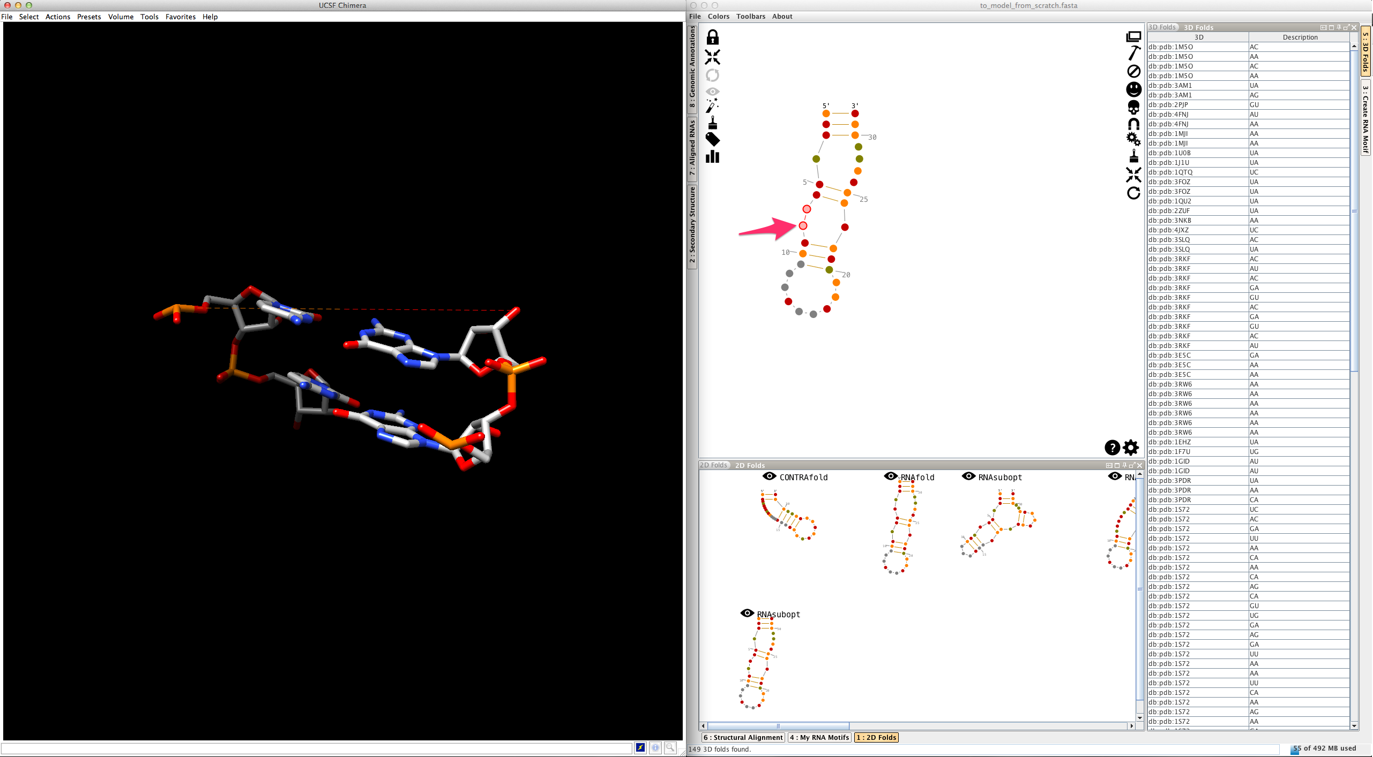The height and width of the screenshot is (757, 1373).
Task: Click the 2D Folds horizontal scrollbar thumb
Action: 778,726
